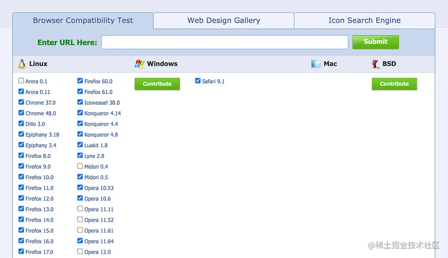Toggle Epiphany 3.18 checkbox
The height and width of the screenshot is (258, 448).
21,134
